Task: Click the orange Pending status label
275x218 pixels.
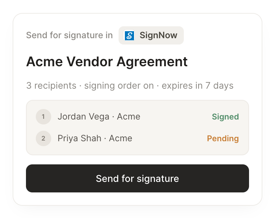Action: (x=223, y=138)
